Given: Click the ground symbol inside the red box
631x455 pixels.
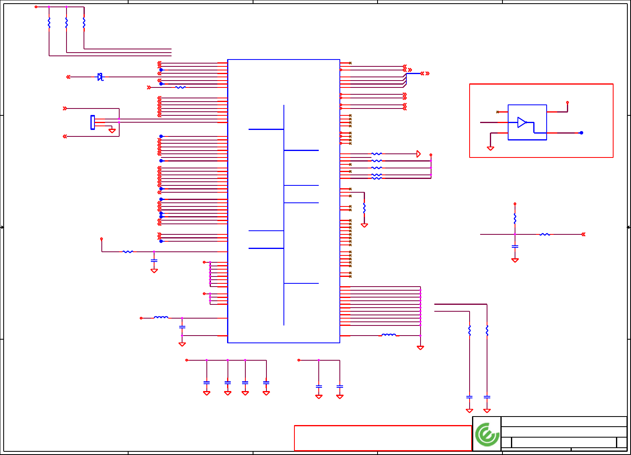Looking at the screenshot, I should click(x=490, y=149).
